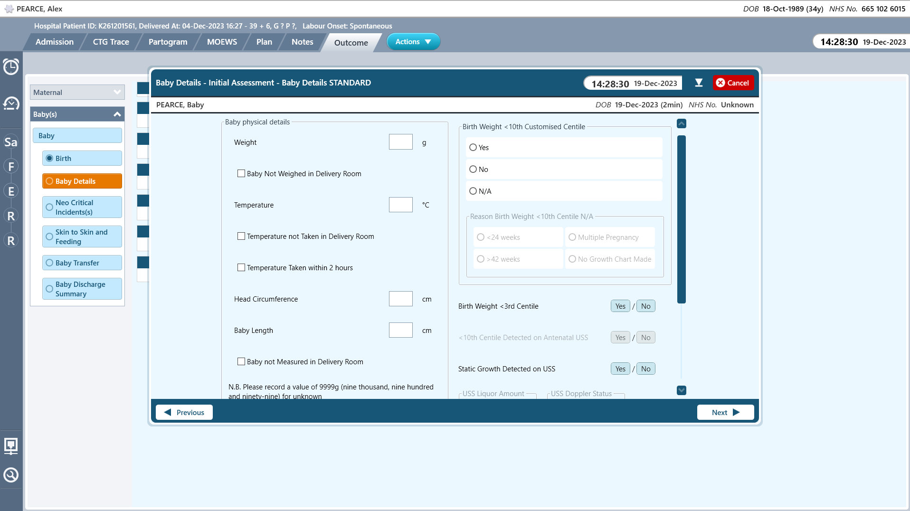Check Baby Not Weighed in Delivery Room

(241, 174)
